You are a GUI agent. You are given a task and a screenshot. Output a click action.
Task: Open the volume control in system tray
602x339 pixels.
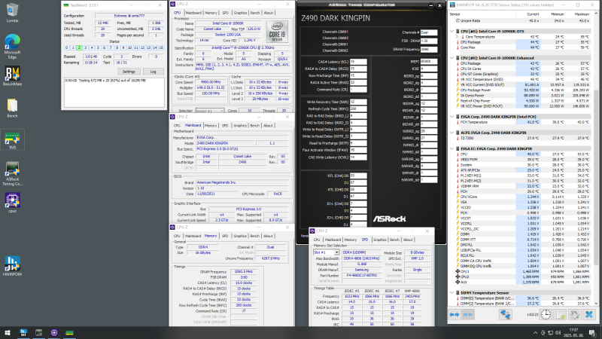coord(558,333)
